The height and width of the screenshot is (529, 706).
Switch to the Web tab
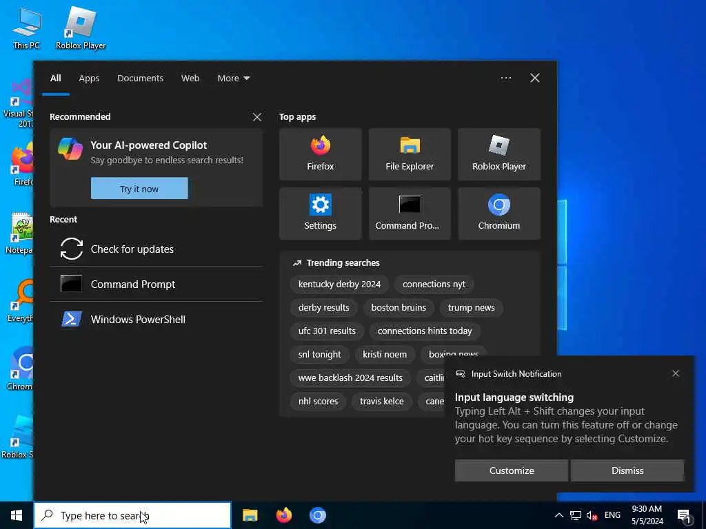tap(190, 79)
